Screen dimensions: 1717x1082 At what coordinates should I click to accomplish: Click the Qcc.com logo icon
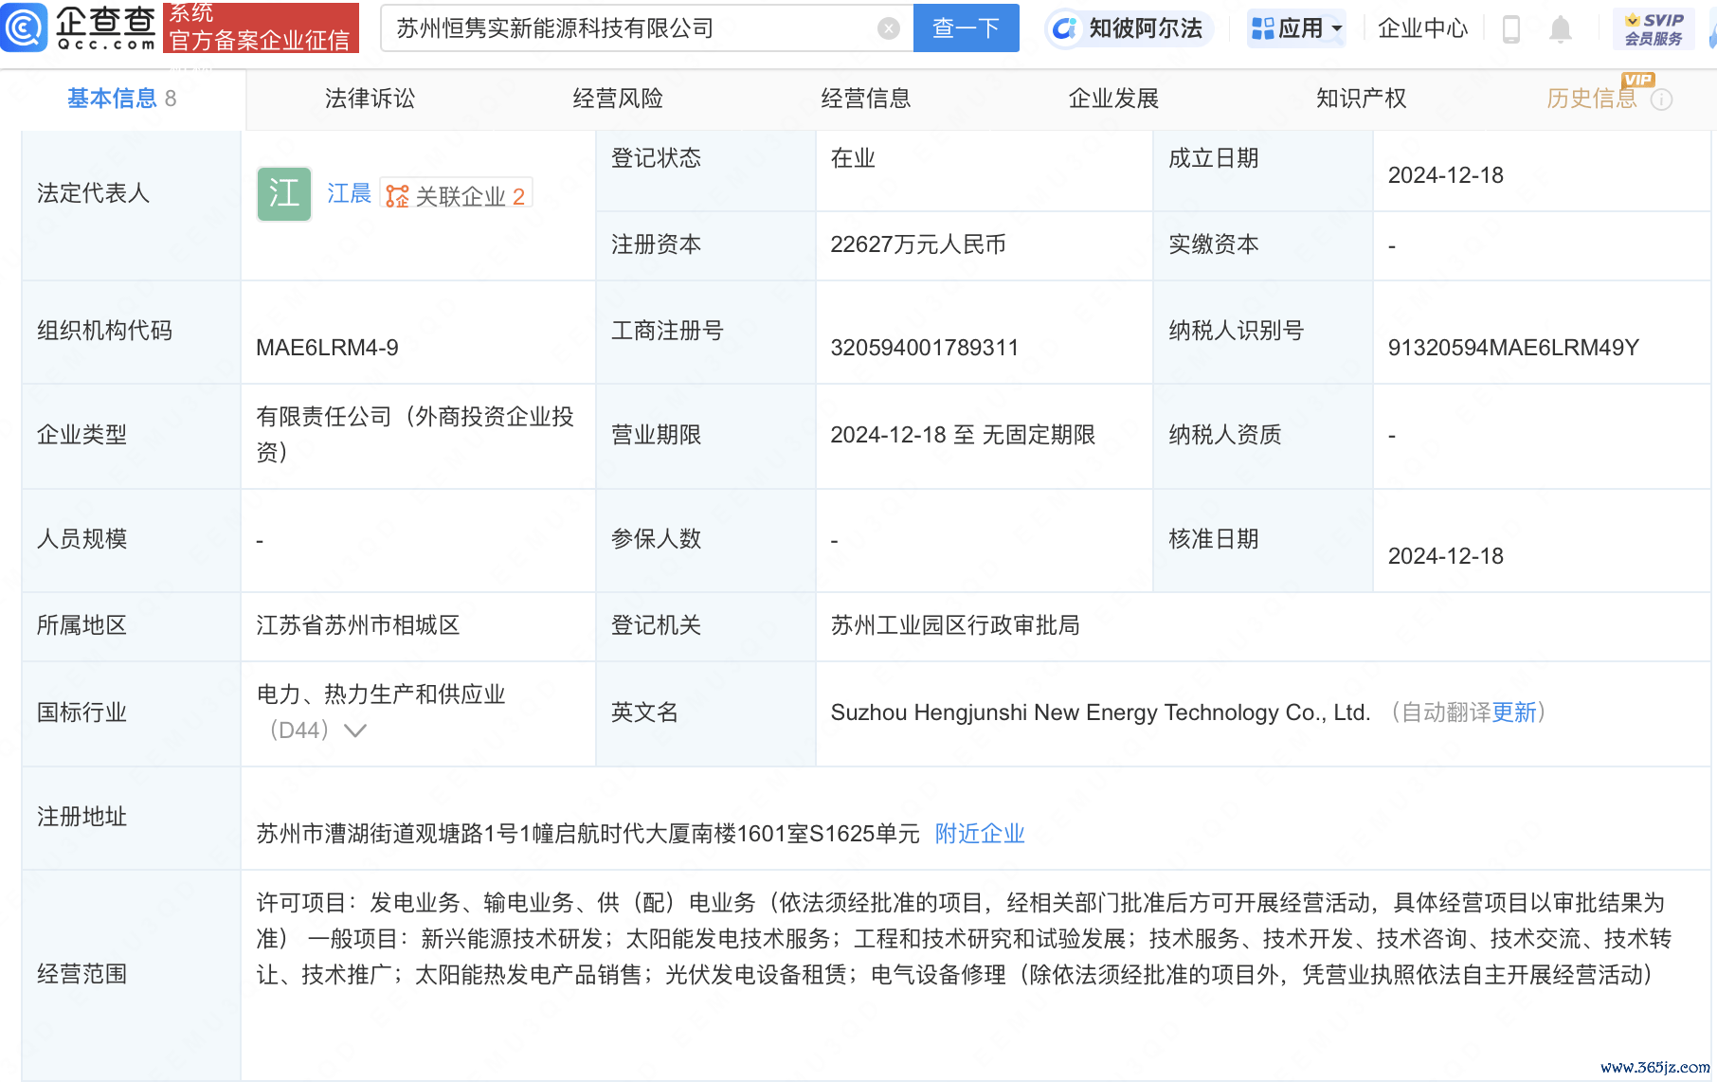click(24, 27)
